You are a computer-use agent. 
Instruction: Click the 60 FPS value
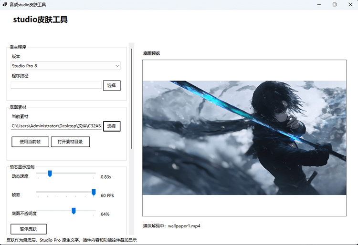(x=107, y=195)
